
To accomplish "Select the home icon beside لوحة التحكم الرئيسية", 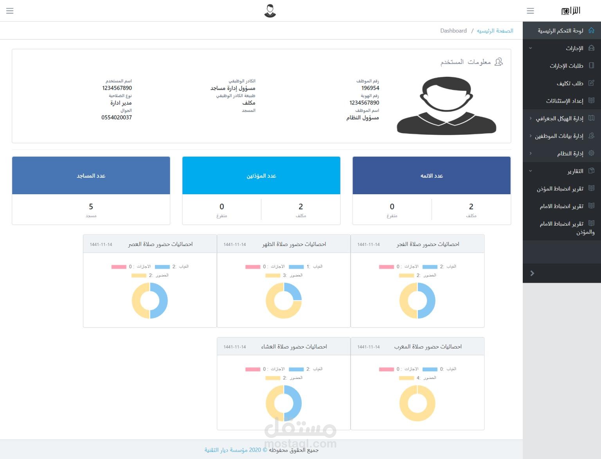I will 592,30.
